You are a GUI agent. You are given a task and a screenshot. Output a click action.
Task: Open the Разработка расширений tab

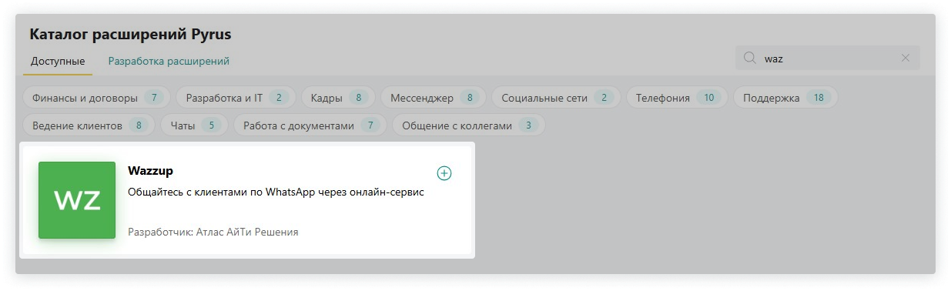click(x=169, y=61)
